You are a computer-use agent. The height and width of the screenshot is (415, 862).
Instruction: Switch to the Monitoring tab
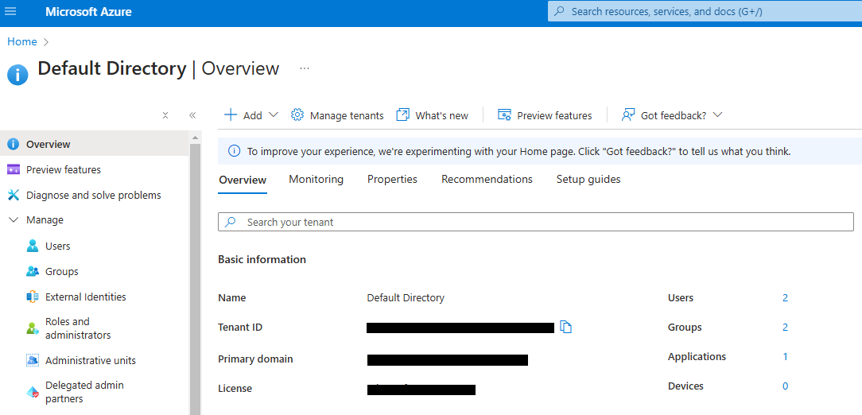coord(316,180)
